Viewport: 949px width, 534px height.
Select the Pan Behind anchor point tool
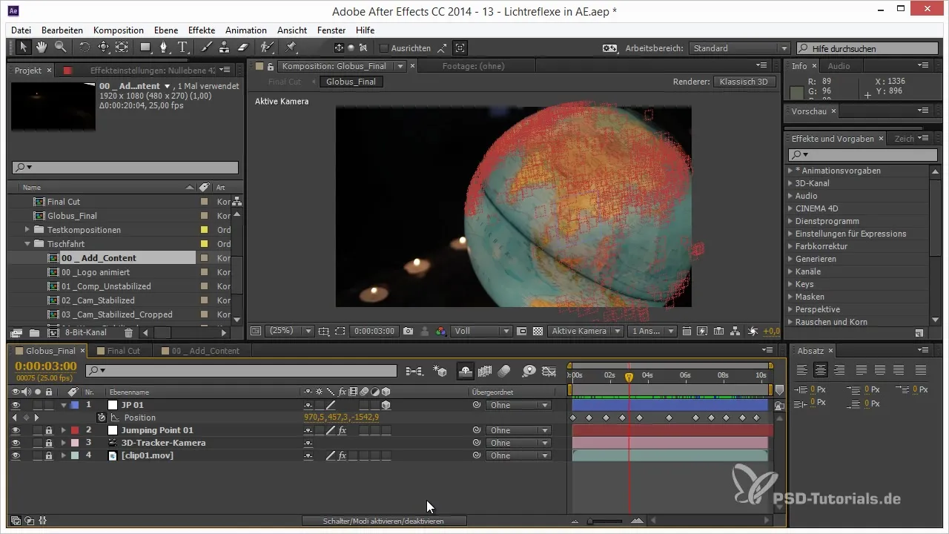(121, 47)
